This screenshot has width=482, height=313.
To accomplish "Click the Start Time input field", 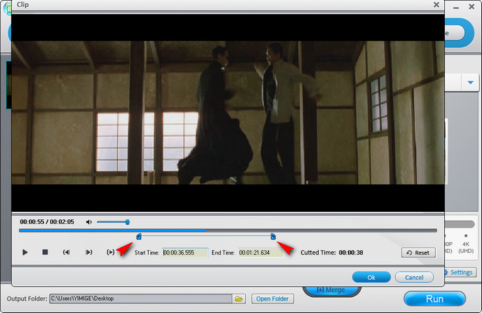I will [185, 252].
